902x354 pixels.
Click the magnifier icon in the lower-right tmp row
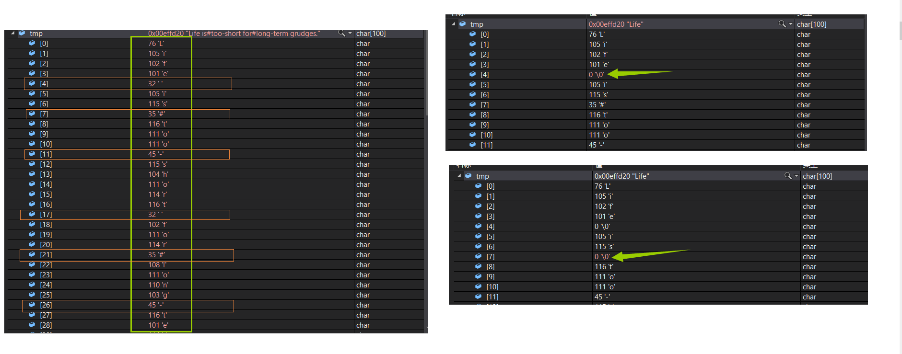[788, 176]
